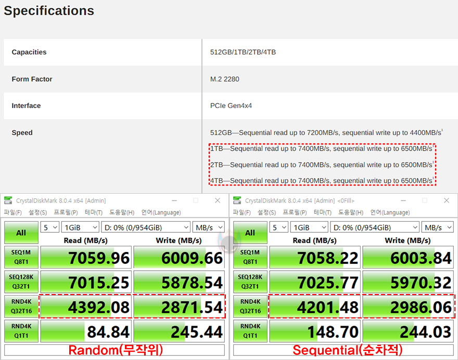Open 설정(S) menu in right 0Fill window
Image resolution: width=458 pixels, height=360 pixels.
(x=266, y=212)
